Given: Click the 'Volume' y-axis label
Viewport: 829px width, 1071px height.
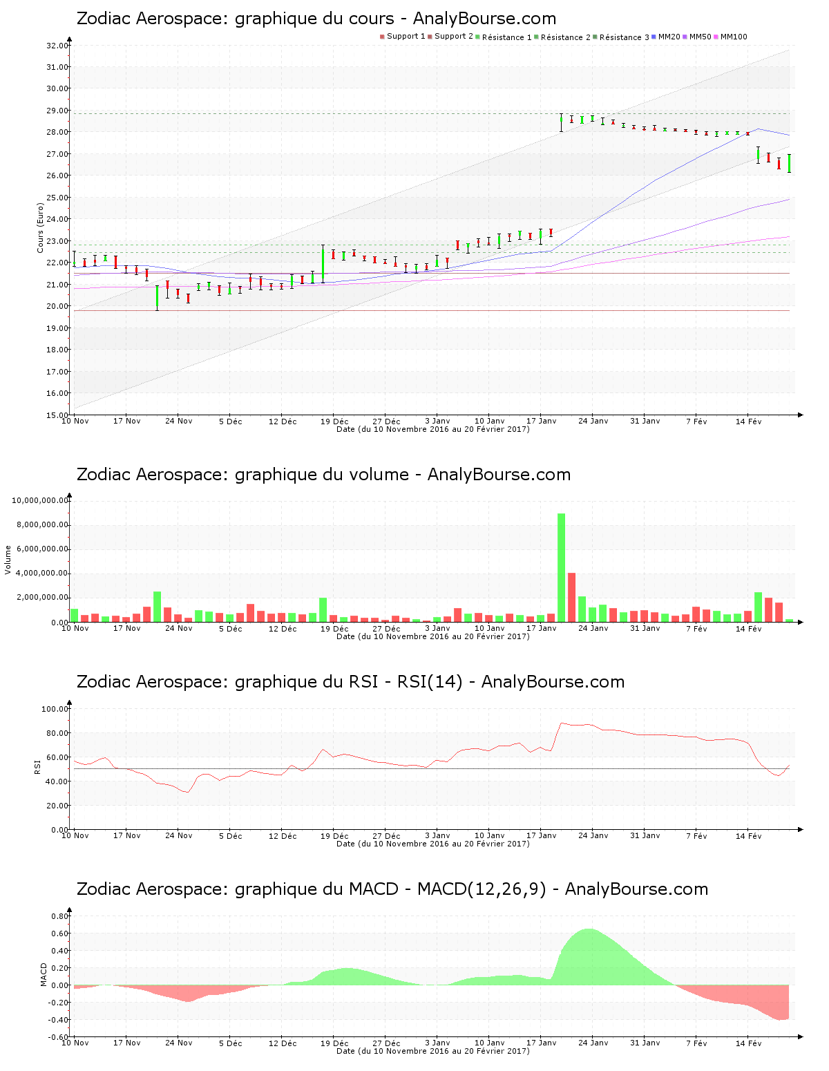Looking at the screenshot, I should coord(8,560).
